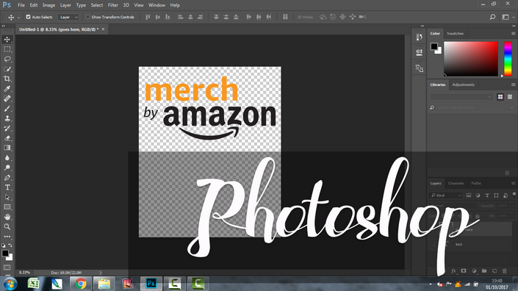Open the Filter menu

tap(113, 5)
